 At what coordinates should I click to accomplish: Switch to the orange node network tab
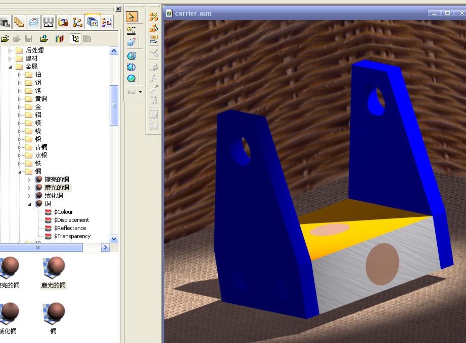pyautogui.click(x=77, y=22)
